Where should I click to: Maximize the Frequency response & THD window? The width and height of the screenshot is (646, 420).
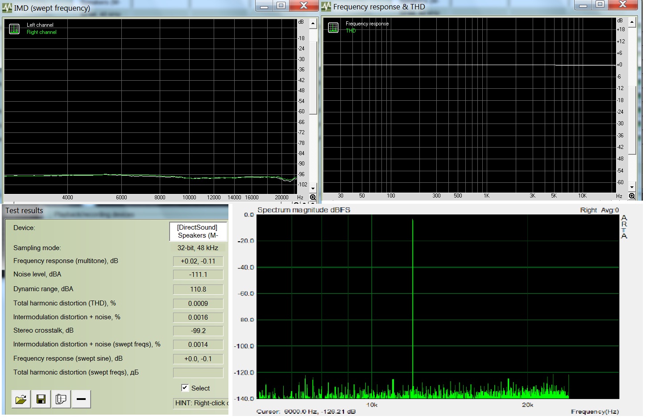tap(600, 5)
